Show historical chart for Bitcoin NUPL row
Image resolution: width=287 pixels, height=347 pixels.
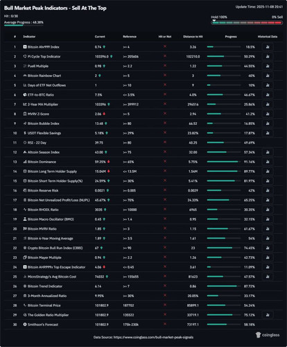(x=268, y=200)
